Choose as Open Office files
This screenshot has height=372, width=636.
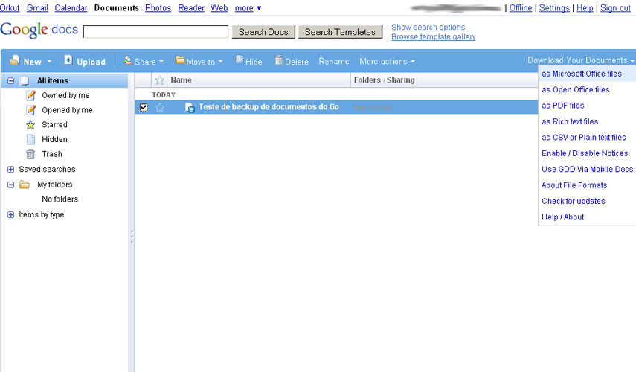(x=576, y=90)
